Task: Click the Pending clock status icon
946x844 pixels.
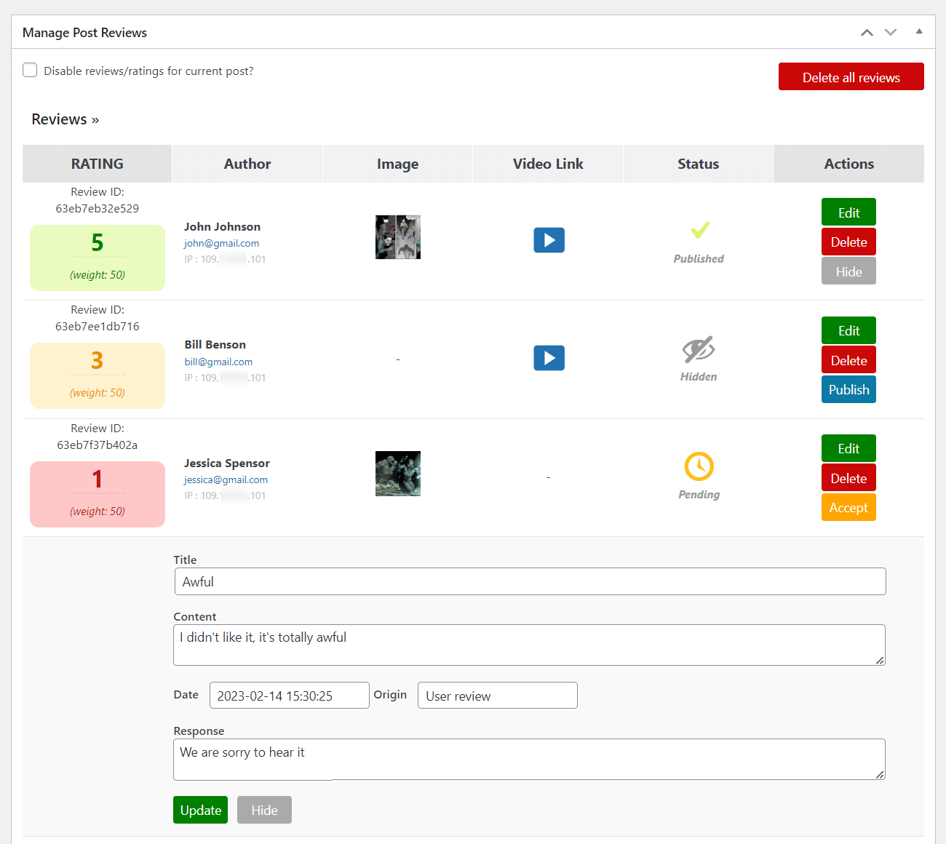Action: pyautogui.click(x=699, y=466)
